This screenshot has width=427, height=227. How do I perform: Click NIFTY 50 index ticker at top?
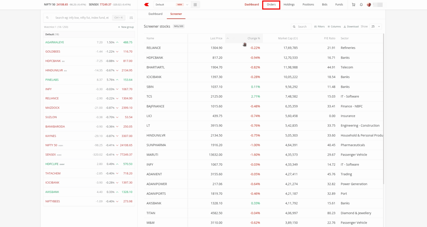point(65,5)
